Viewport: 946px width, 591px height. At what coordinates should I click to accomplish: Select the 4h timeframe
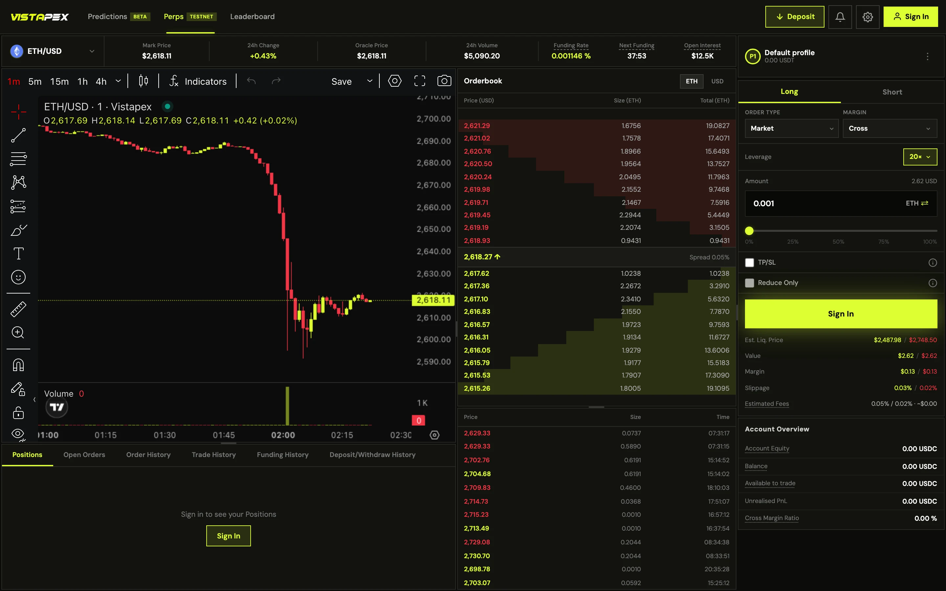pos(101,81)
